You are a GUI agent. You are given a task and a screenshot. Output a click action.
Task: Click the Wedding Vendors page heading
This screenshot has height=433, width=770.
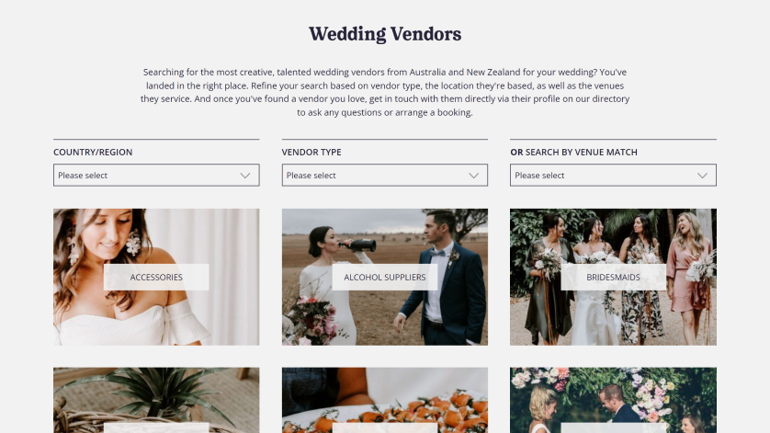click(385, 34)
